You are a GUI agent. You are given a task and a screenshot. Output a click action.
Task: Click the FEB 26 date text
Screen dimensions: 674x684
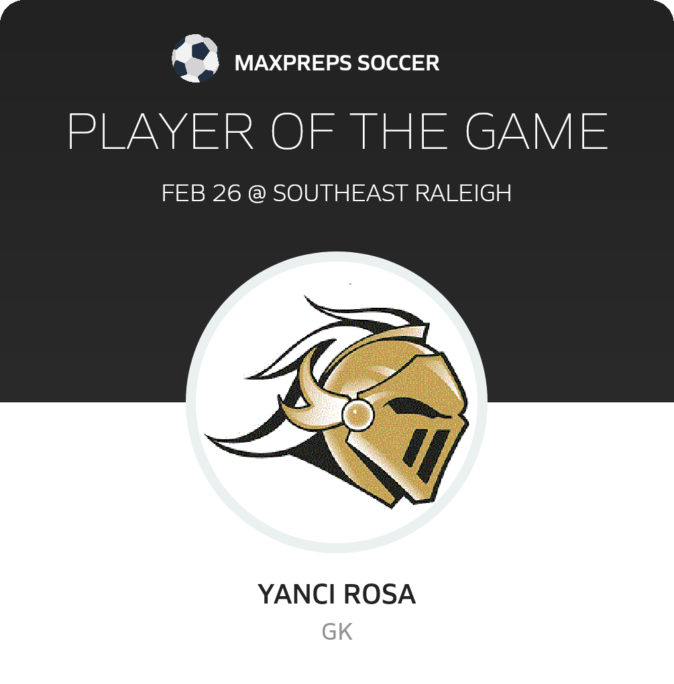[201, 193]
